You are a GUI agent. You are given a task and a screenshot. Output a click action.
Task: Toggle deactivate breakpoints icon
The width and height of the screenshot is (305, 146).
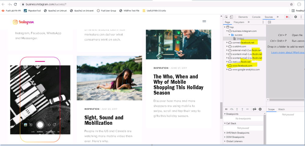coord(255,109)
